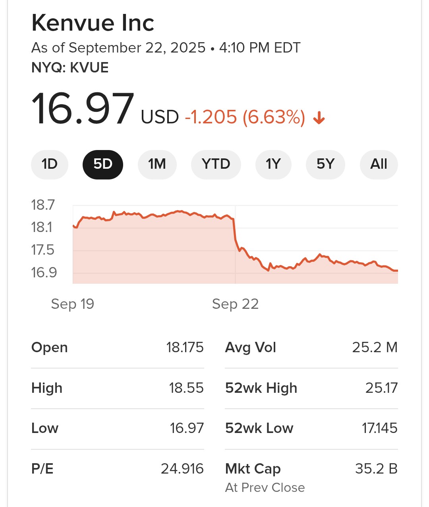The width and height of the screenshot is (429, 507).
Task: Select the 1D time range
Action: click(x=50, y=164)
